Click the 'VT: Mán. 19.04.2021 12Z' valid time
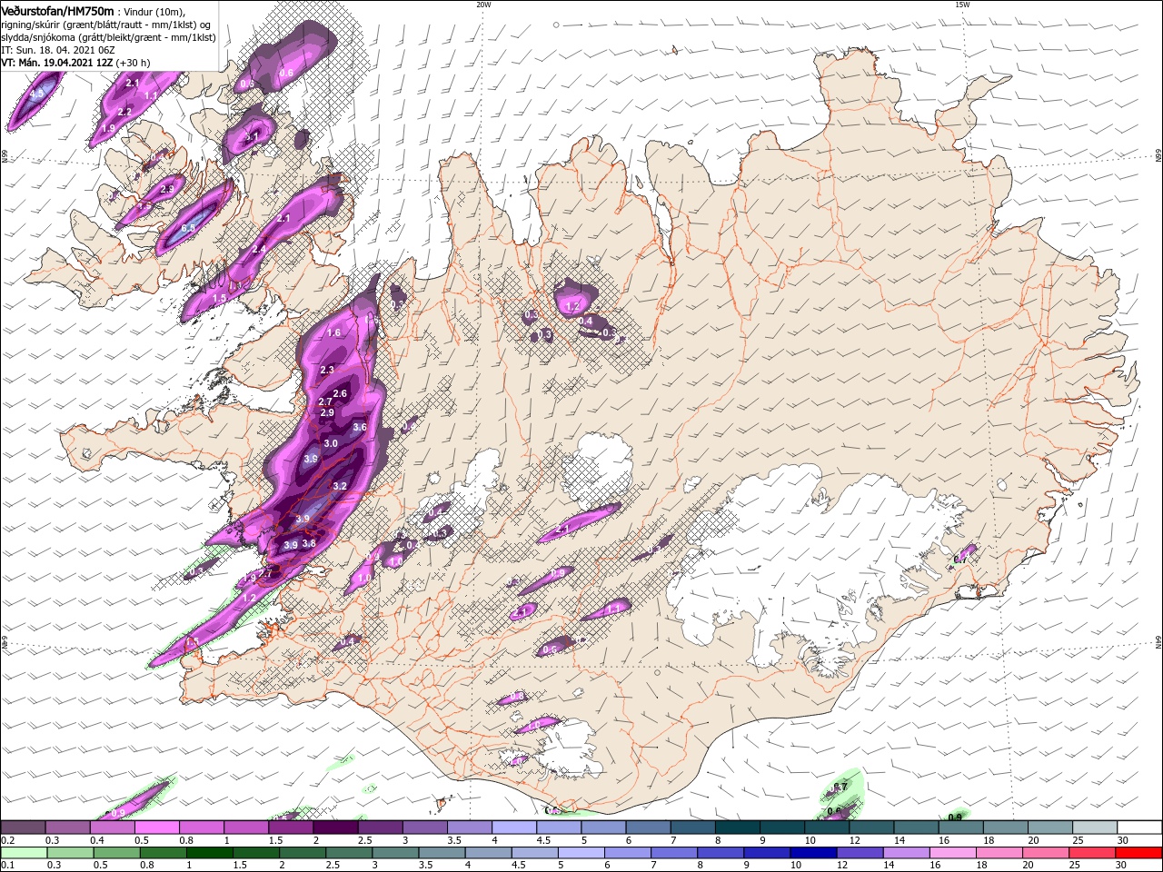Viewport: 1163px width, 872px height. (x=55, y=63)
